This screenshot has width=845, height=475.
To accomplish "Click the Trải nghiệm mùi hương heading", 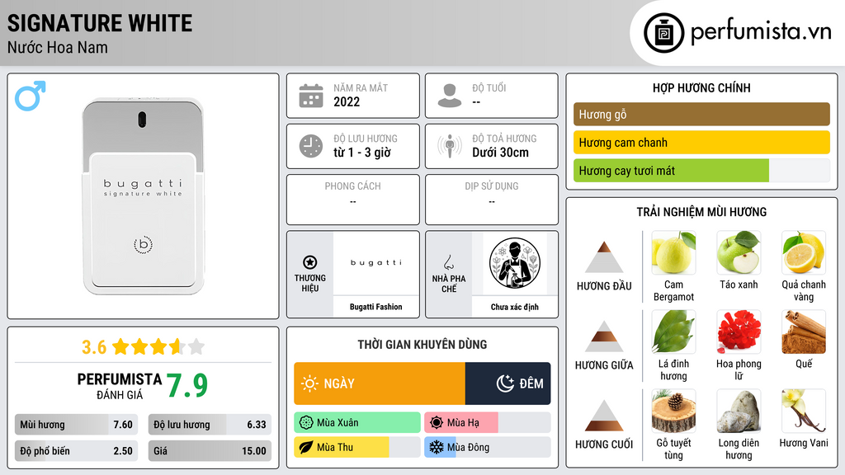I will 701,212.
